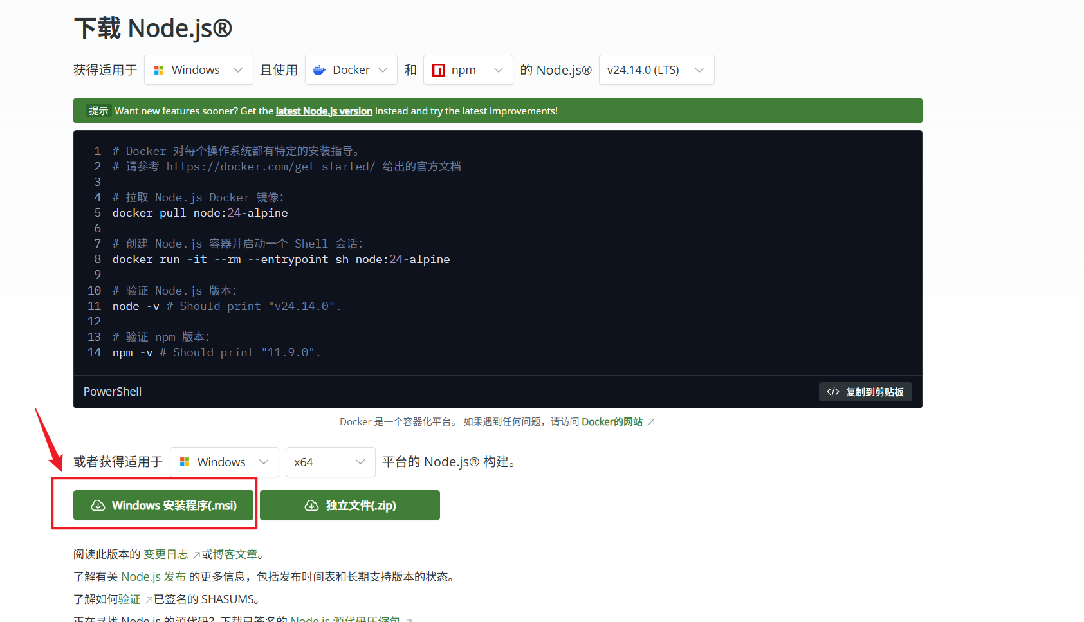Open the Windows operating system dropdown
1084x622 pixels.
198,69
